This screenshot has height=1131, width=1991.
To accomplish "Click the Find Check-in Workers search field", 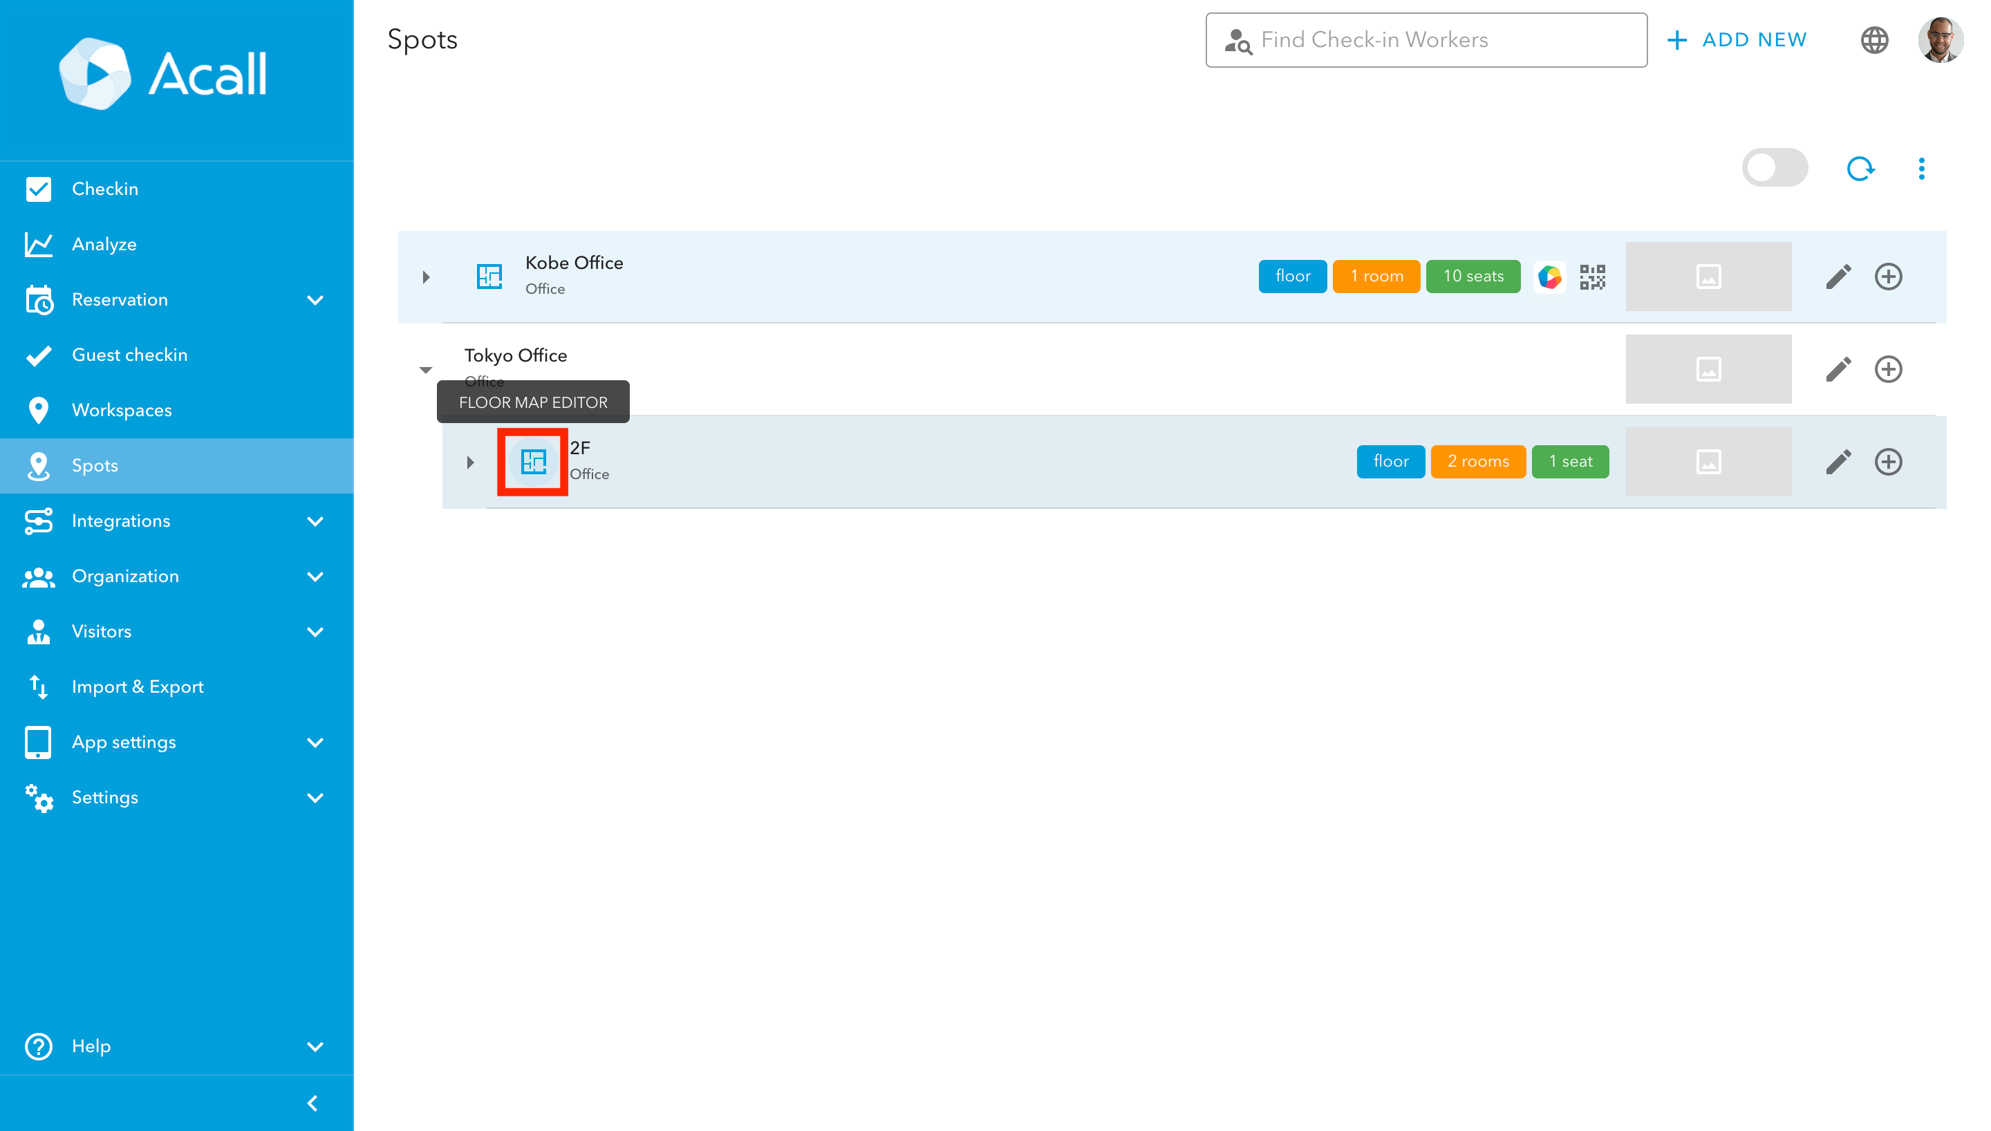I will coord(1426,39).
